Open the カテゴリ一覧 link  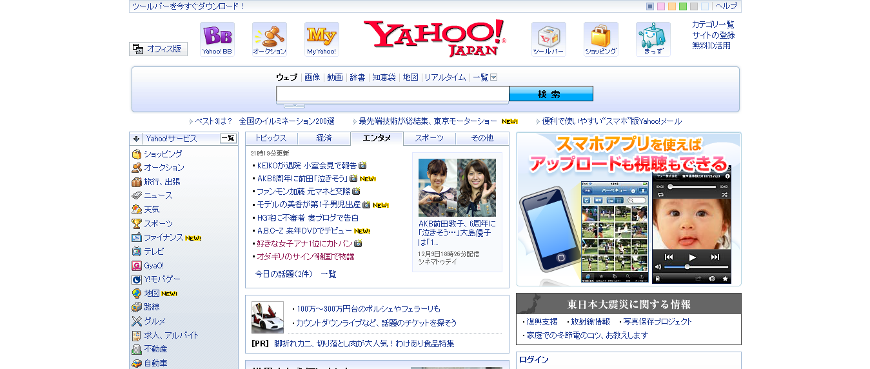713,25
